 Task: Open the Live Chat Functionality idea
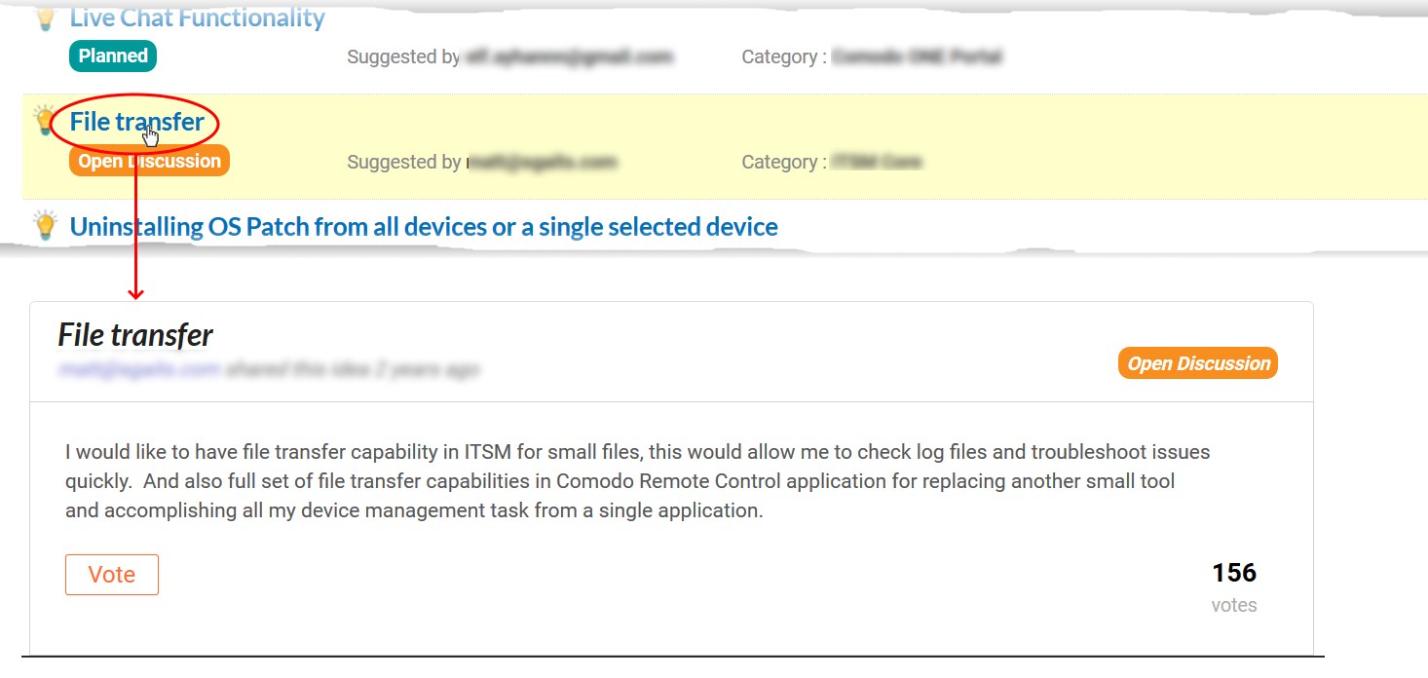[197, 18]
